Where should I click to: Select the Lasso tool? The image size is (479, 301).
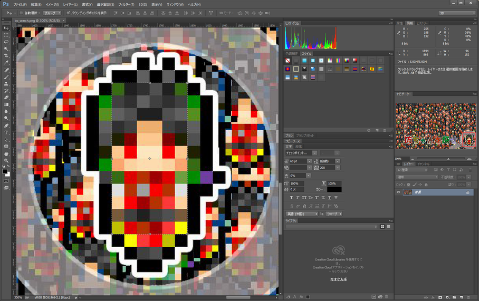6,42
